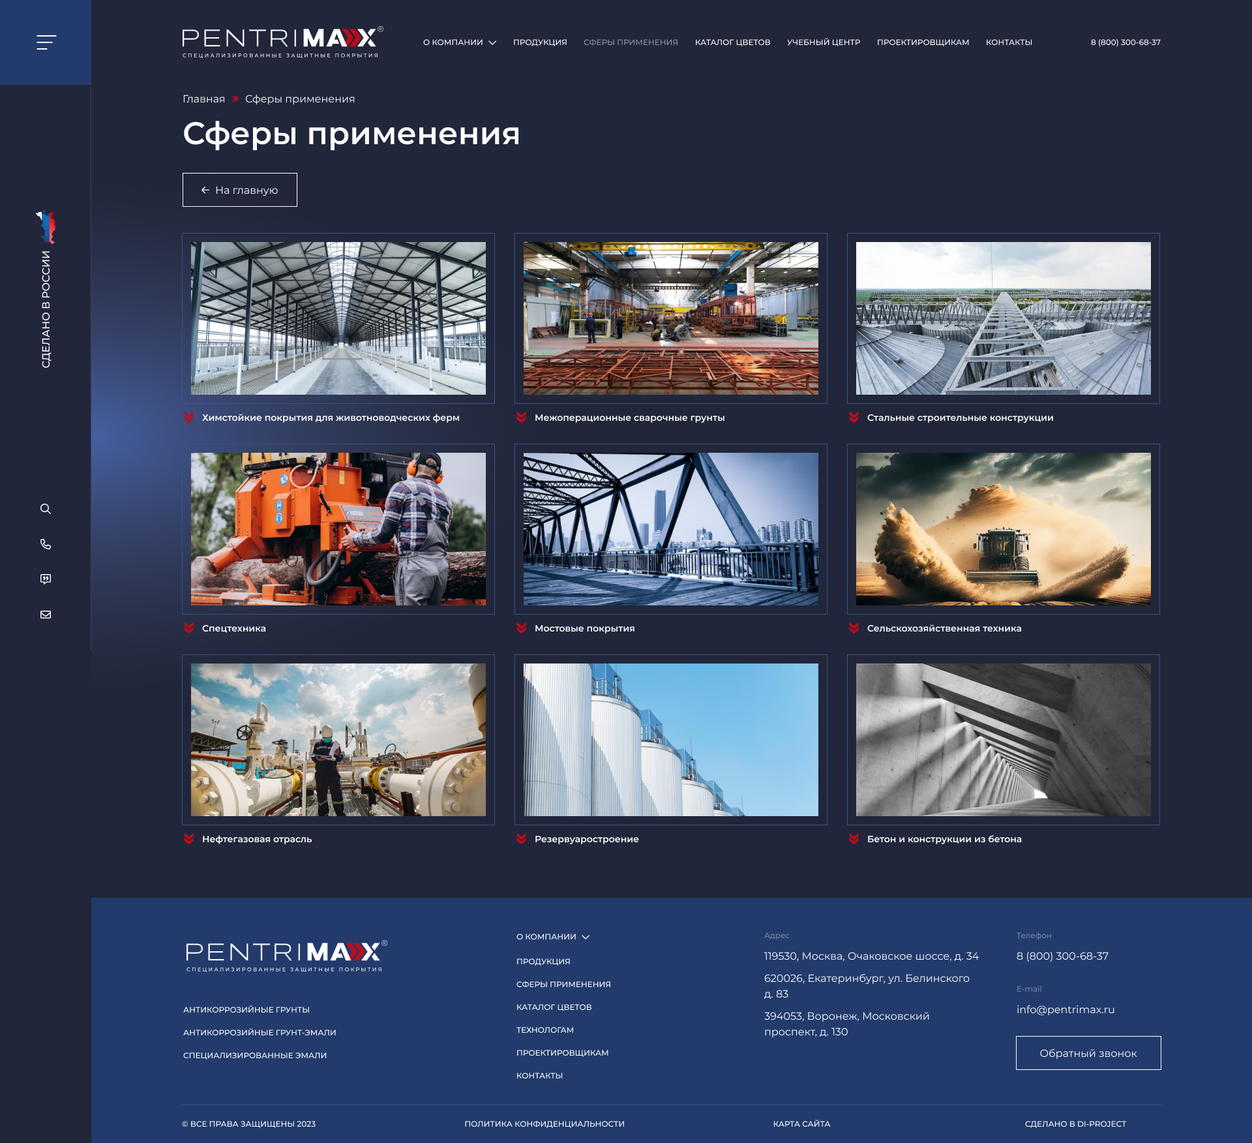
Task: Open the Каталог цветов menu item
Action: click(x=732, y=42)
